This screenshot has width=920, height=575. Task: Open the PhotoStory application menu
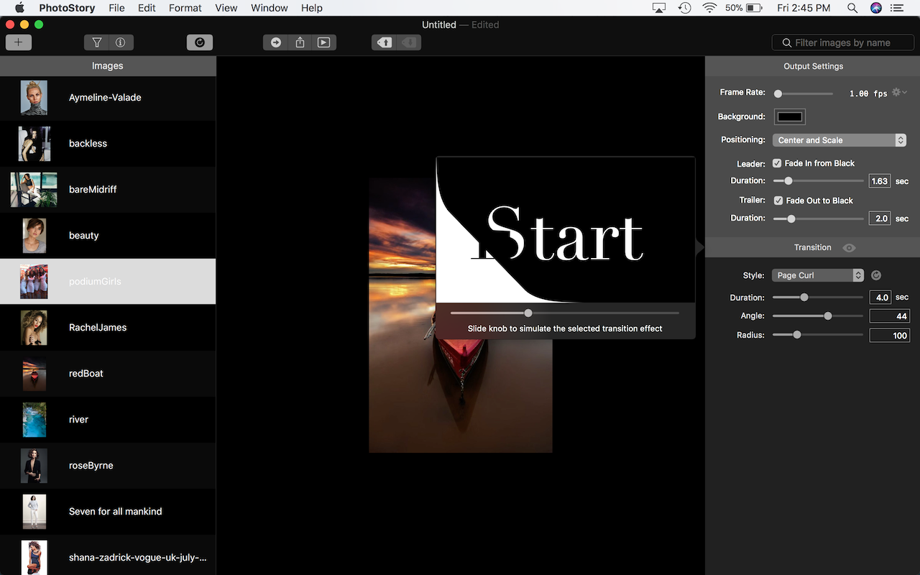[67, 8]
